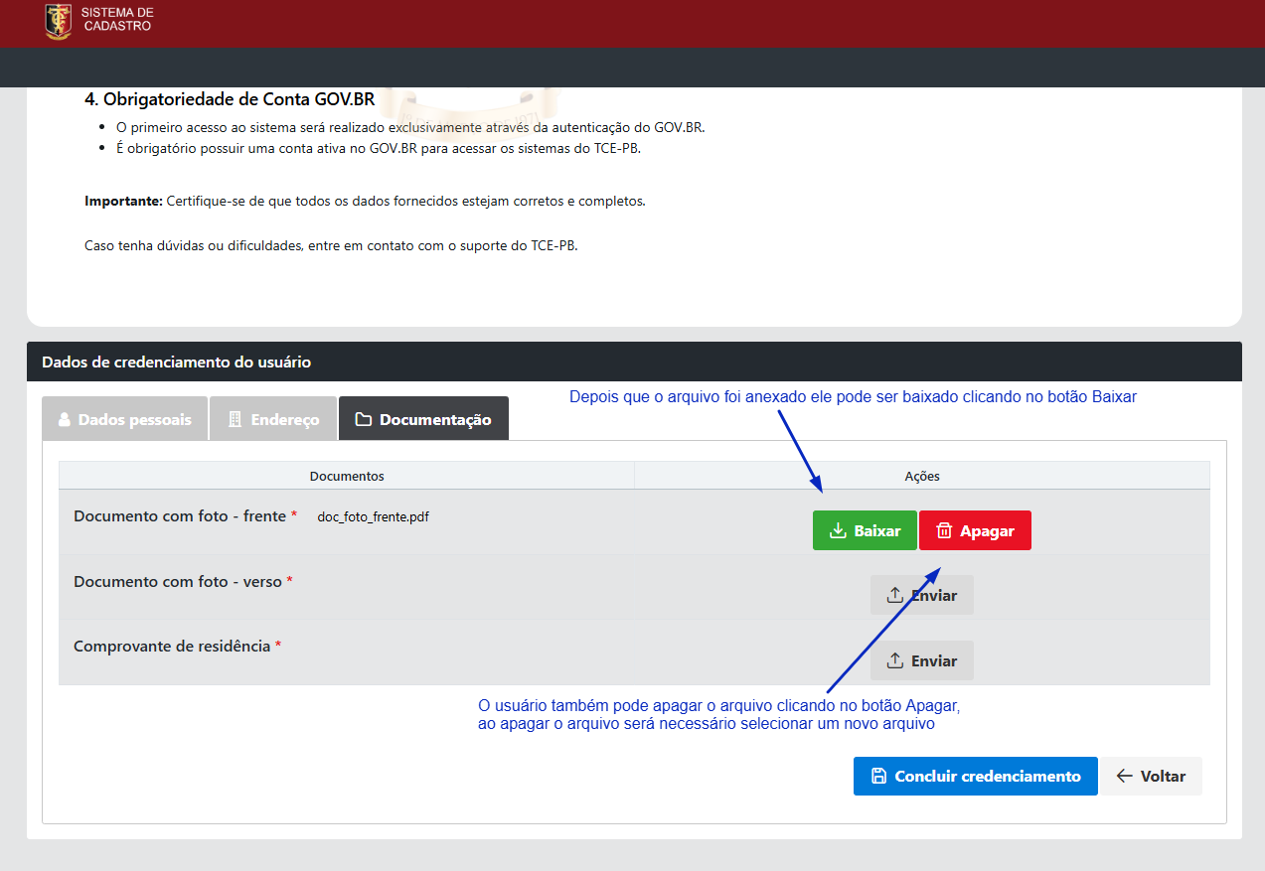Open the Endereço tab
Image resolution: width=1265 pixels, height=871 pixels.
click(x=273, y=419)
